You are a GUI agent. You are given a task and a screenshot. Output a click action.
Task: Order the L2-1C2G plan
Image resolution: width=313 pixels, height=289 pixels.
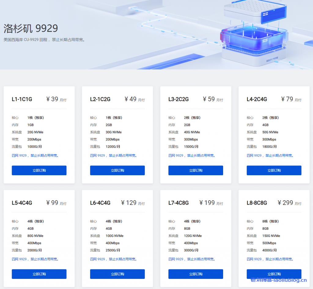pos(117,170)
